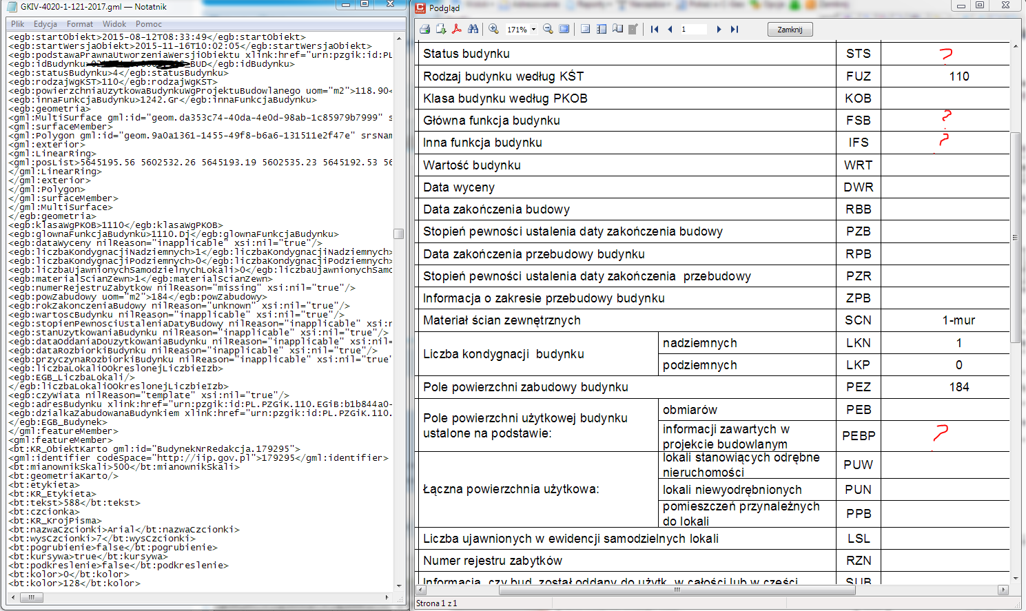Viewport: 1026px width, 611px height.
Task: Click the full screen view icon
Action: pyautogui.click(x=564, y=29)
